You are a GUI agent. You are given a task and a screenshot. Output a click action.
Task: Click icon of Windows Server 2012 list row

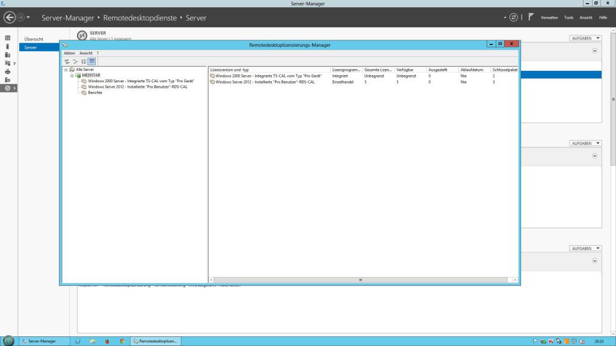212,82
